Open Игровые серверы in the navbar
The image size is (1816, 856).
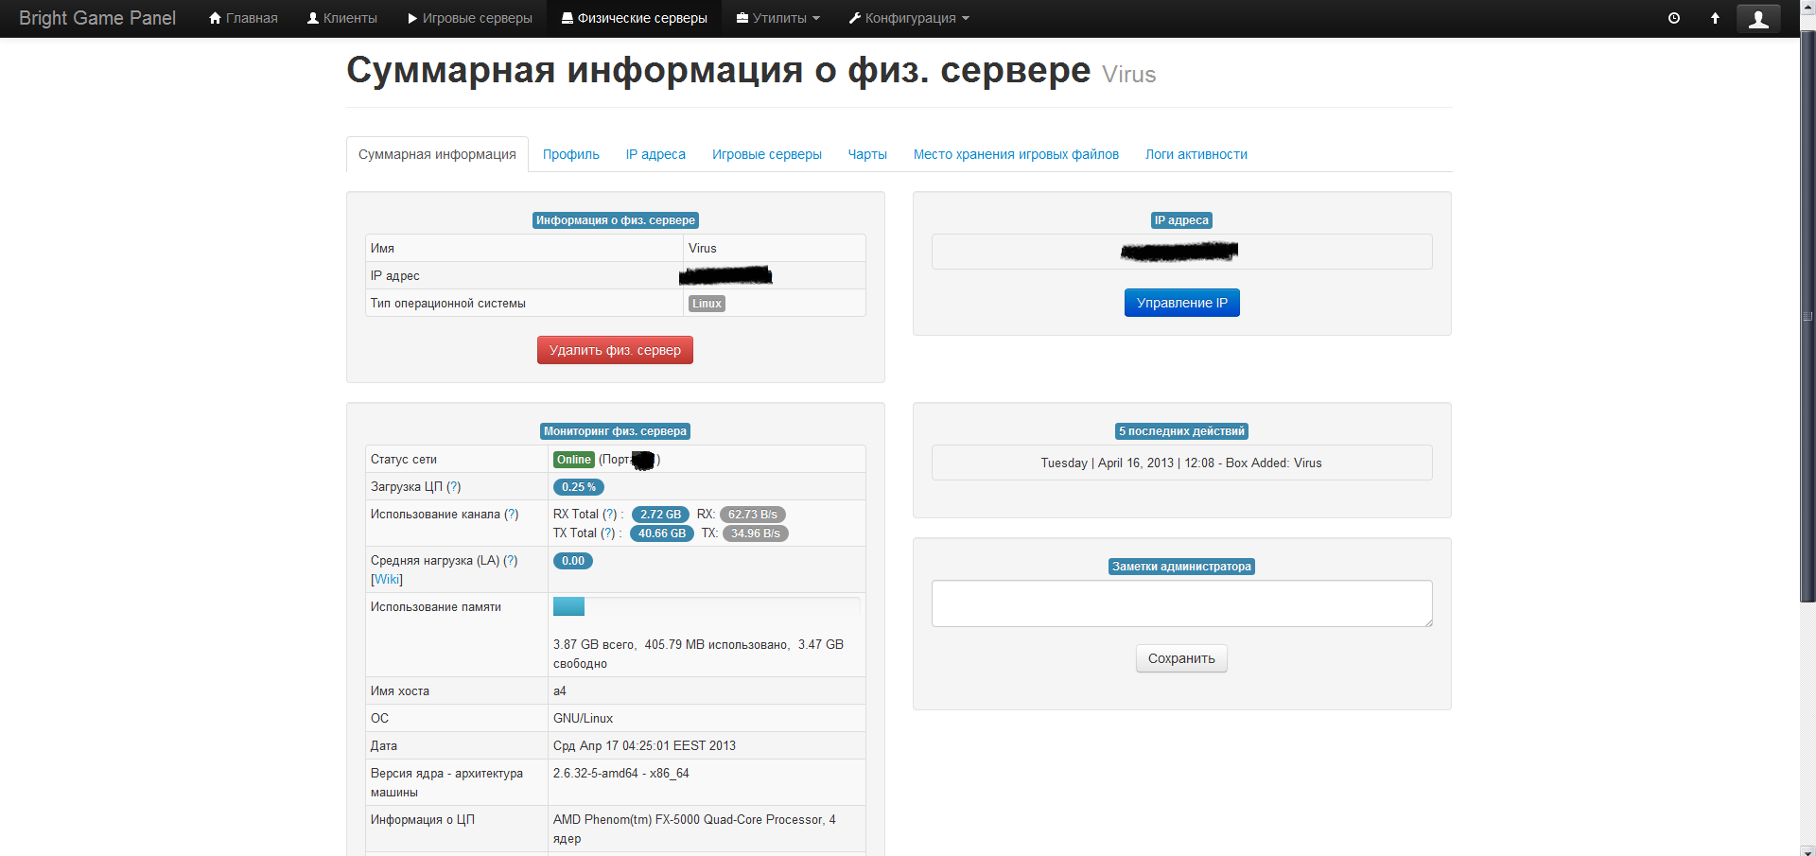(470, 18)
